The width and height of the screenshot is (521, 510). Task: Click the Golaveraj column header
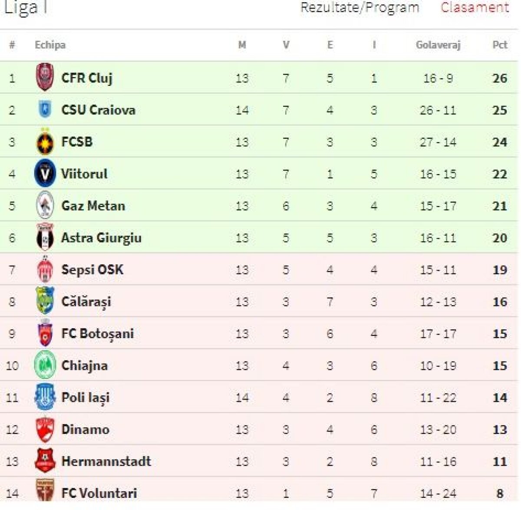click(438, 45)
